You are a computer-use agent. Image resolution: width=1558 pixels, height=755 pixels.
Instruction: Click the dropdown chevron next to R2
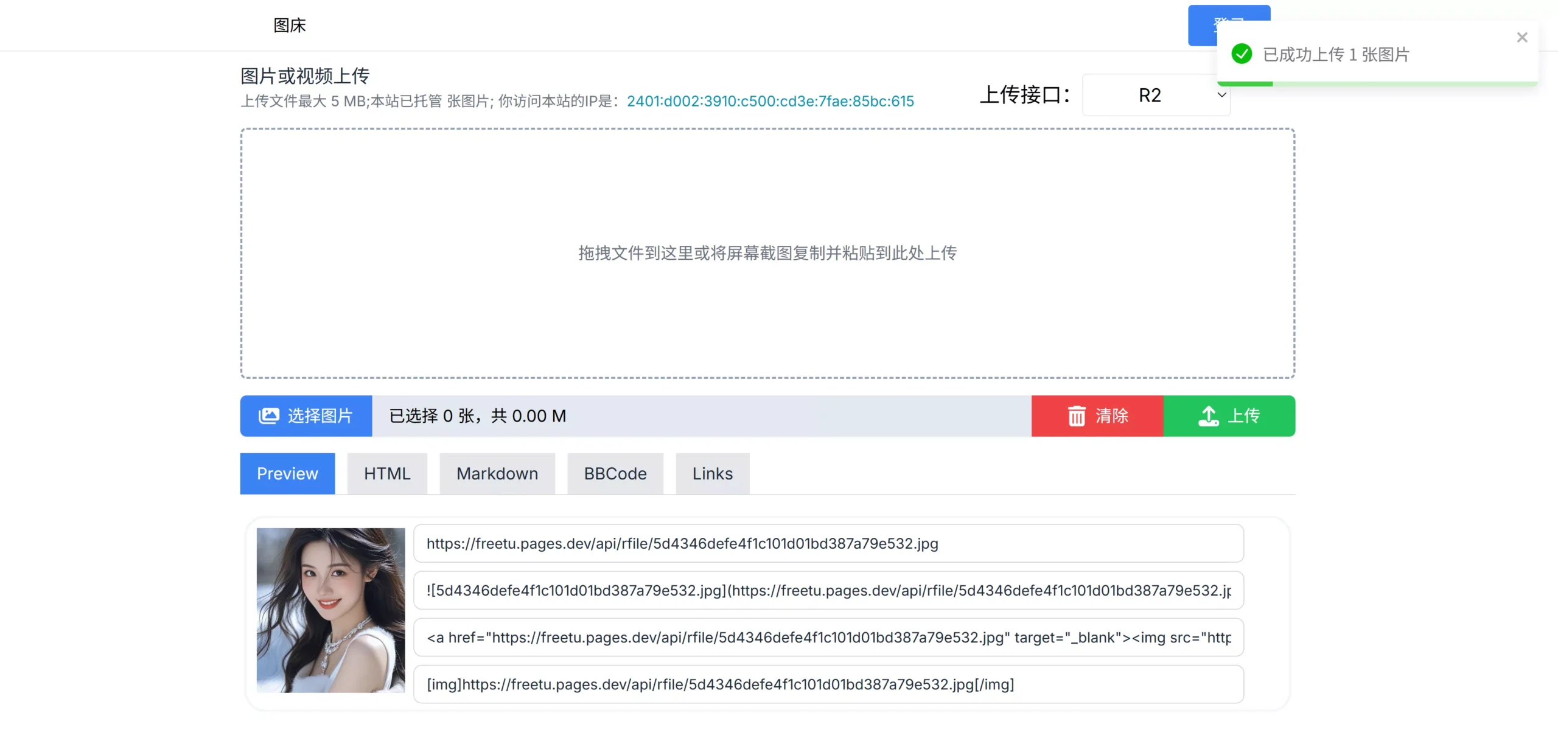point(1222,95)
